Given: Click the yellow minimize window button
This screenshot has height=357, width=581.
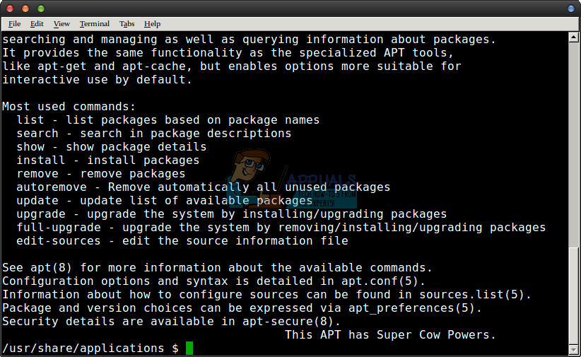Looking at the screenshot, I should [x=25, y=8].
